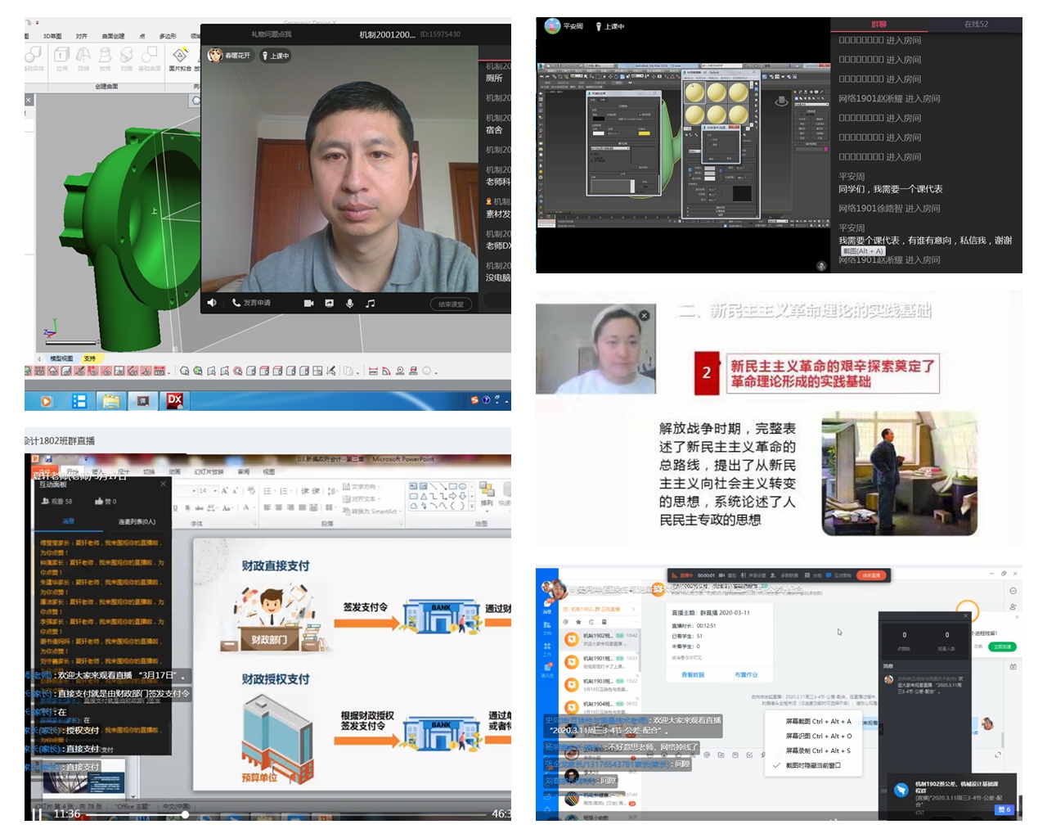
Task: Close the webcam overlay on the history slide
Action: pyautogui.click(x=644, y=315)
